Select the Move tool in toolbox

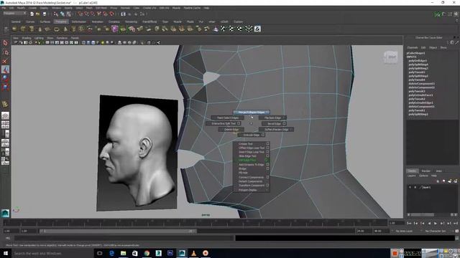pyautogui.click(x=5, y=70)
